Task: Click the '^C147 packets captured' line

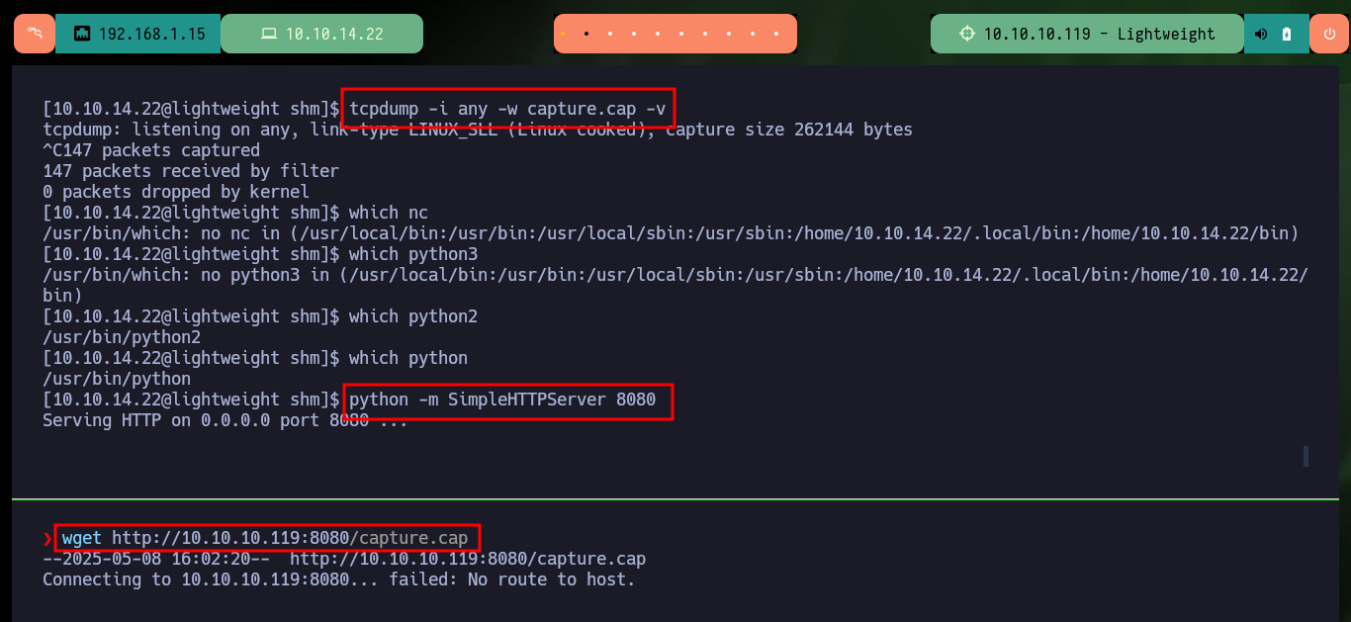Action: 151,150
